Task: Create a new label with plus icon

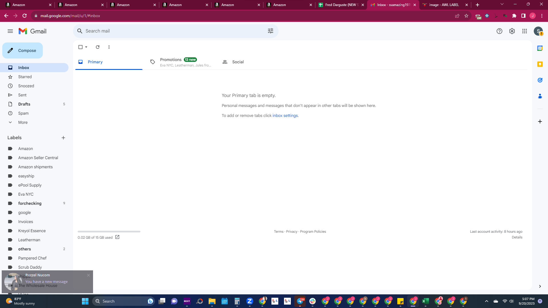Action: coord(63,138)
